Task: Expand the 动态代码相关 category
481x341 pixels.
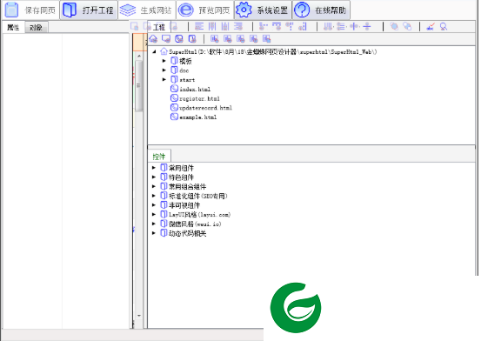Action: (154, 233)
